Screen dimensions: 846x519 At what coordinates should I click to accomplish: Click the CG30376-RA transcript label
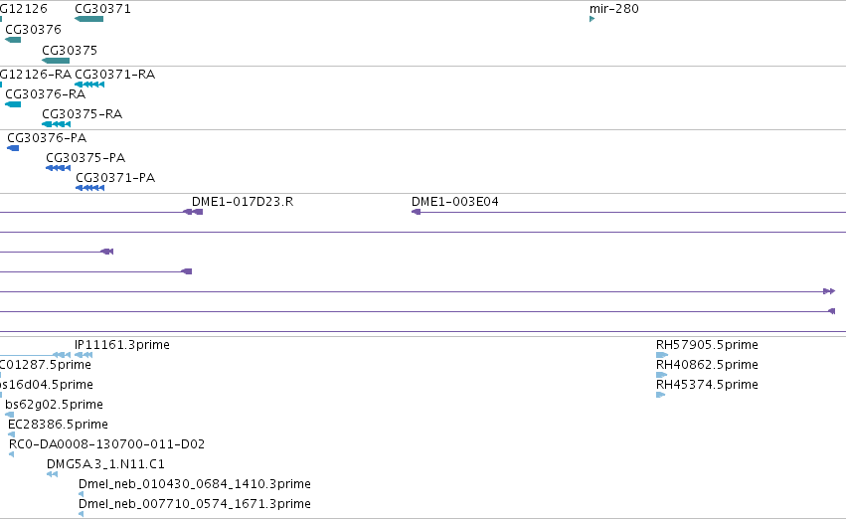point(46,93)
